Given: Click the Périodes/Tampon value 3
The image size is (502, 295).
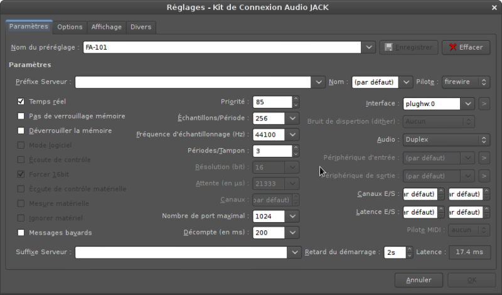Looking at the screenshot, I should pos(272,151).
